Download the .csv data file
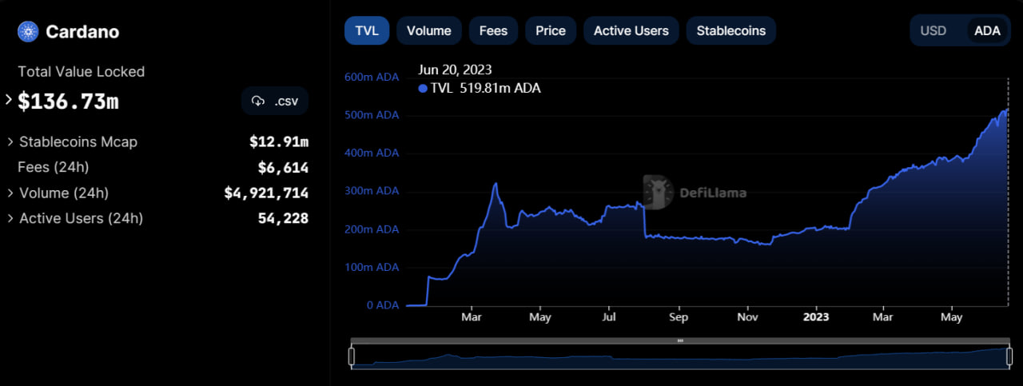This screenshot has width=1023, height=386. click(275, 101)
